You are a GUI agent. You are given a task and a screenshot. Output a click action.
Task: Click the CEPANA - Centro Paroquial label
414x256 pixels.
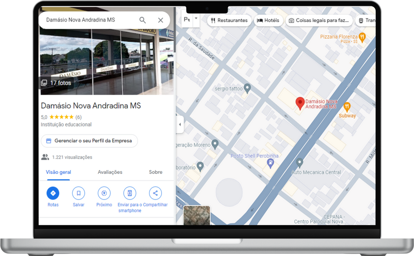(320, 219)
